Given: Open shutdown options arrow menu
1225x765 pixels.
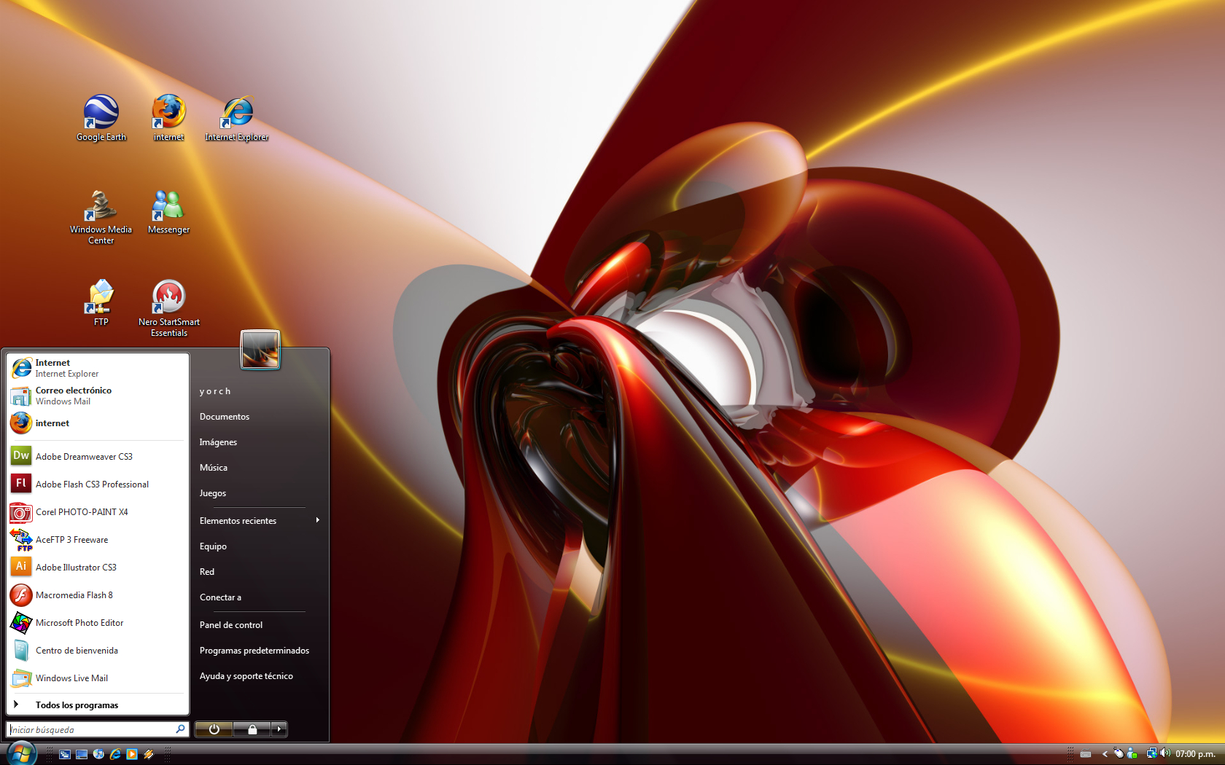Looking at the screenshot, I should [x=279, y=729].
